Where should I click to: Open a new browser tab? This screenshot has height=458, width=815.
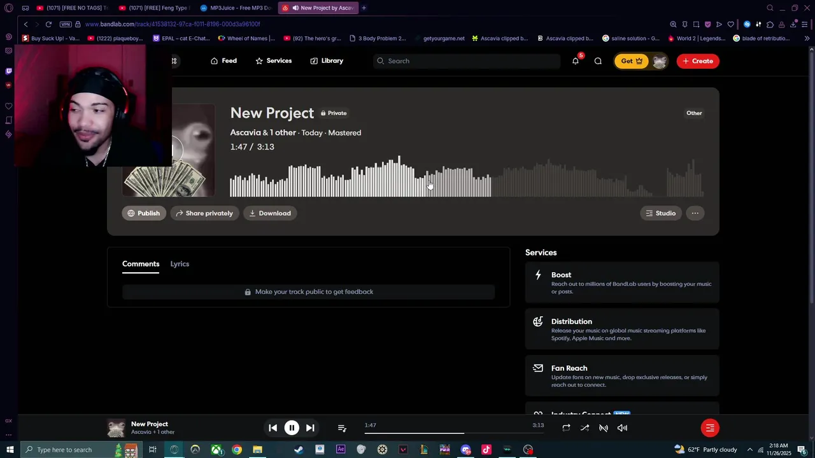tap(364, 8)
